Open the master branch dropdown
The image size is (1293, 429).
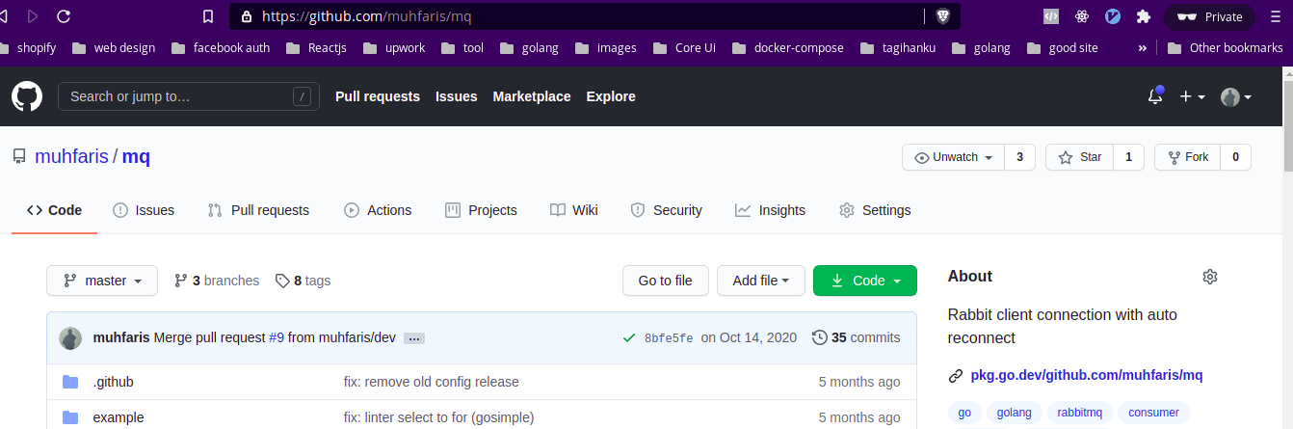[102, 281]
